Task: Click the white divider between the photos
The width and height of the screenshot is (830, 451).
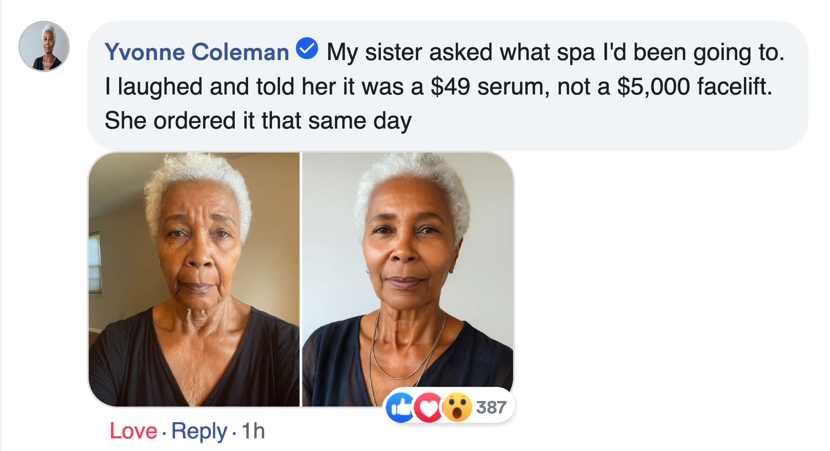Action: pyautogui.click(x=301, y=279)
